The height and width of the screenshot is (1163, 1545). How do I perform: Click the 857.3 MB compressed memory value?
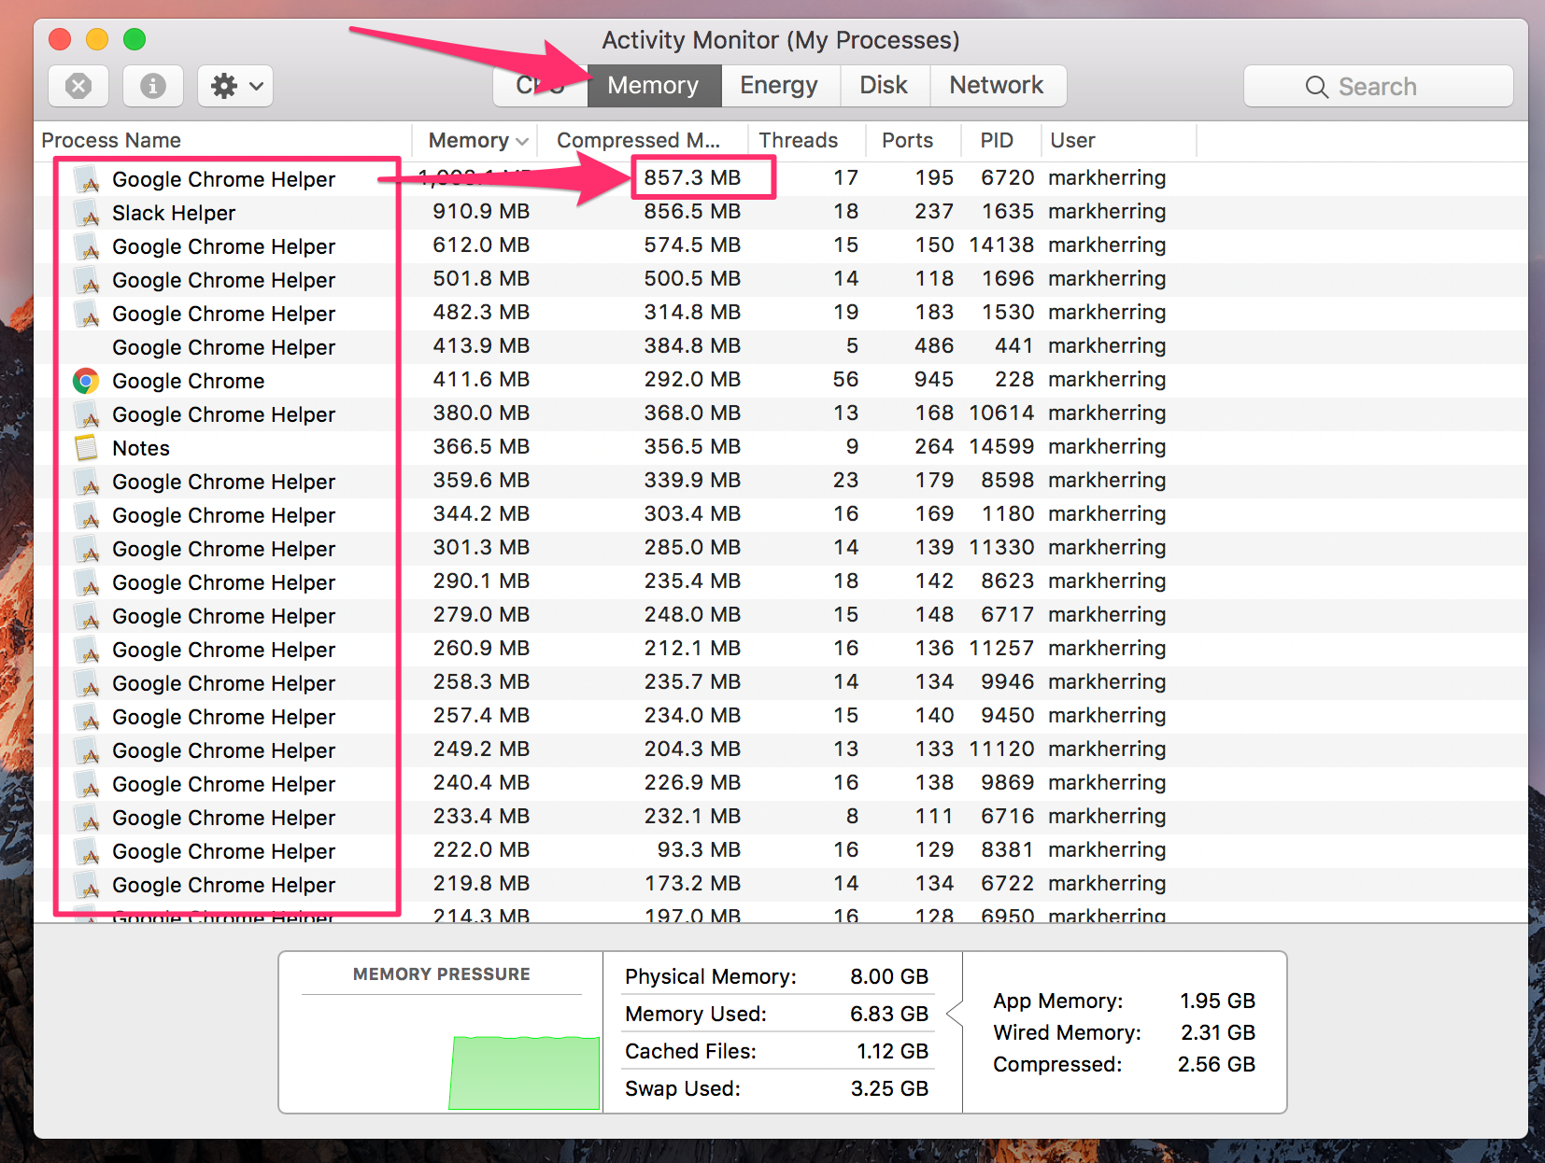coord(692,177)
